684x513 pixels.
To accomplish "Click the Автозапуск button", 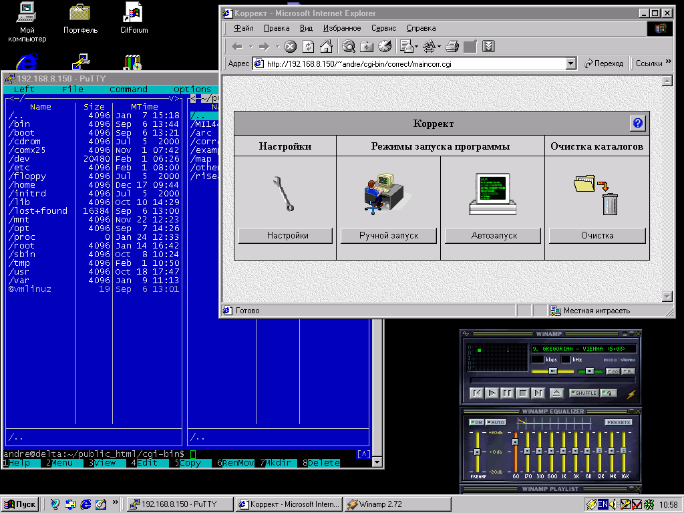I will [x=493, y=236].
